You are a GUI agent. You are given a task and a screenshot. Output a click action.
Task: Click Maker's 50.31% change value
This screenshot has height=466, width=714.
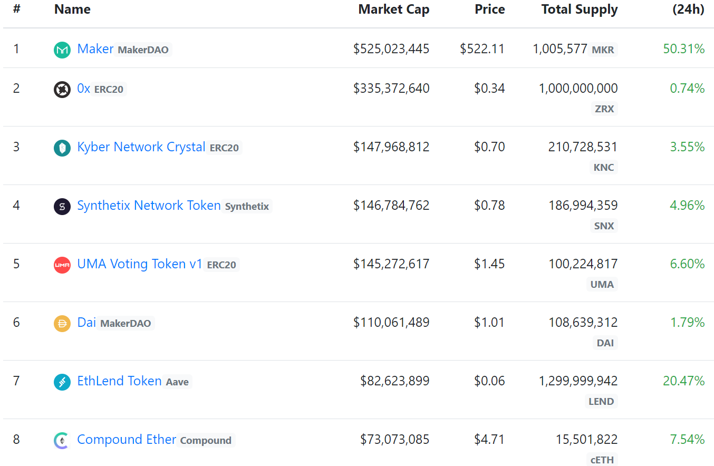click(684, 48)
